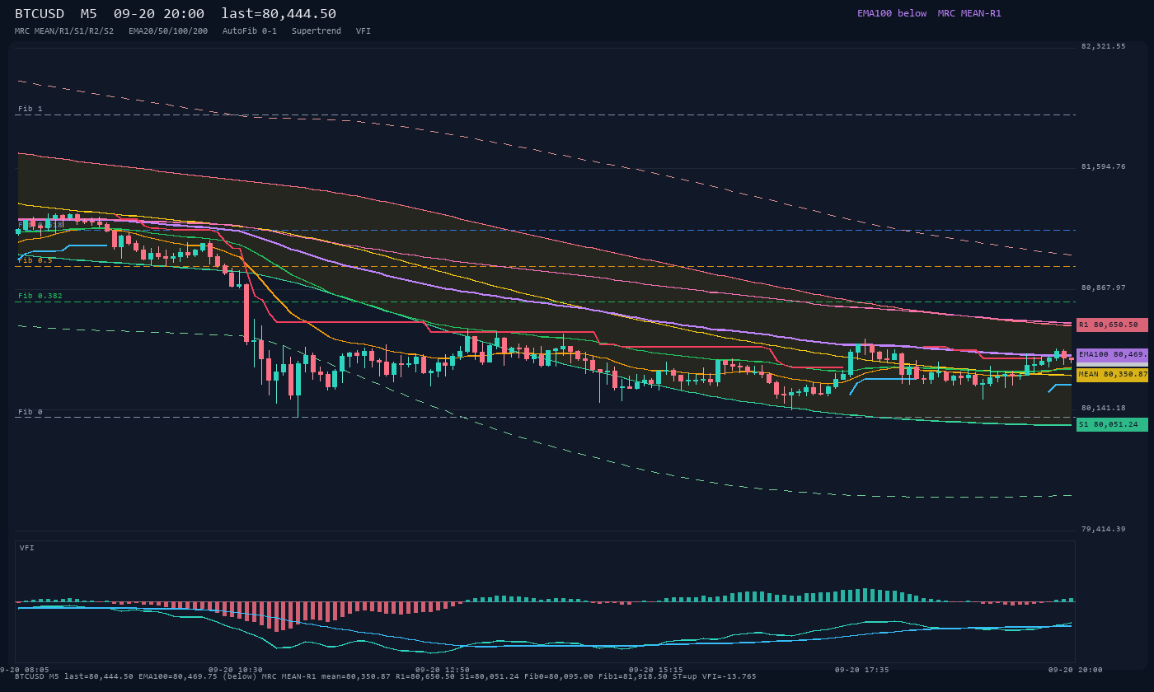
Task: Click the 09-20 17:35 time axis label
Action: tap(862, 670)
